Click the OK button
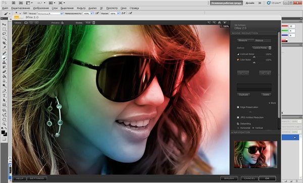Viewport: 303px width, 183px height. click(x=267, y=178)
